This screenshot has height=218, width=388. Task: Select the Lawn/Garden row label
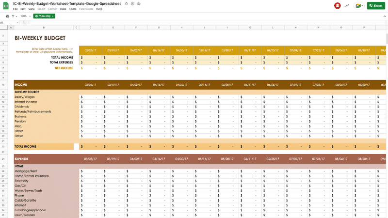(25, 215)
